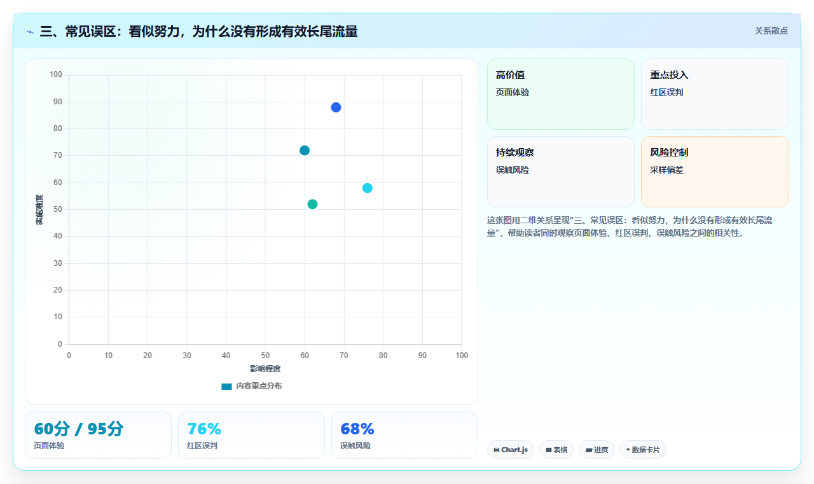Open the 重点投入 红区误判 card
Screen dimensions: 814x484
coord(715,94)
